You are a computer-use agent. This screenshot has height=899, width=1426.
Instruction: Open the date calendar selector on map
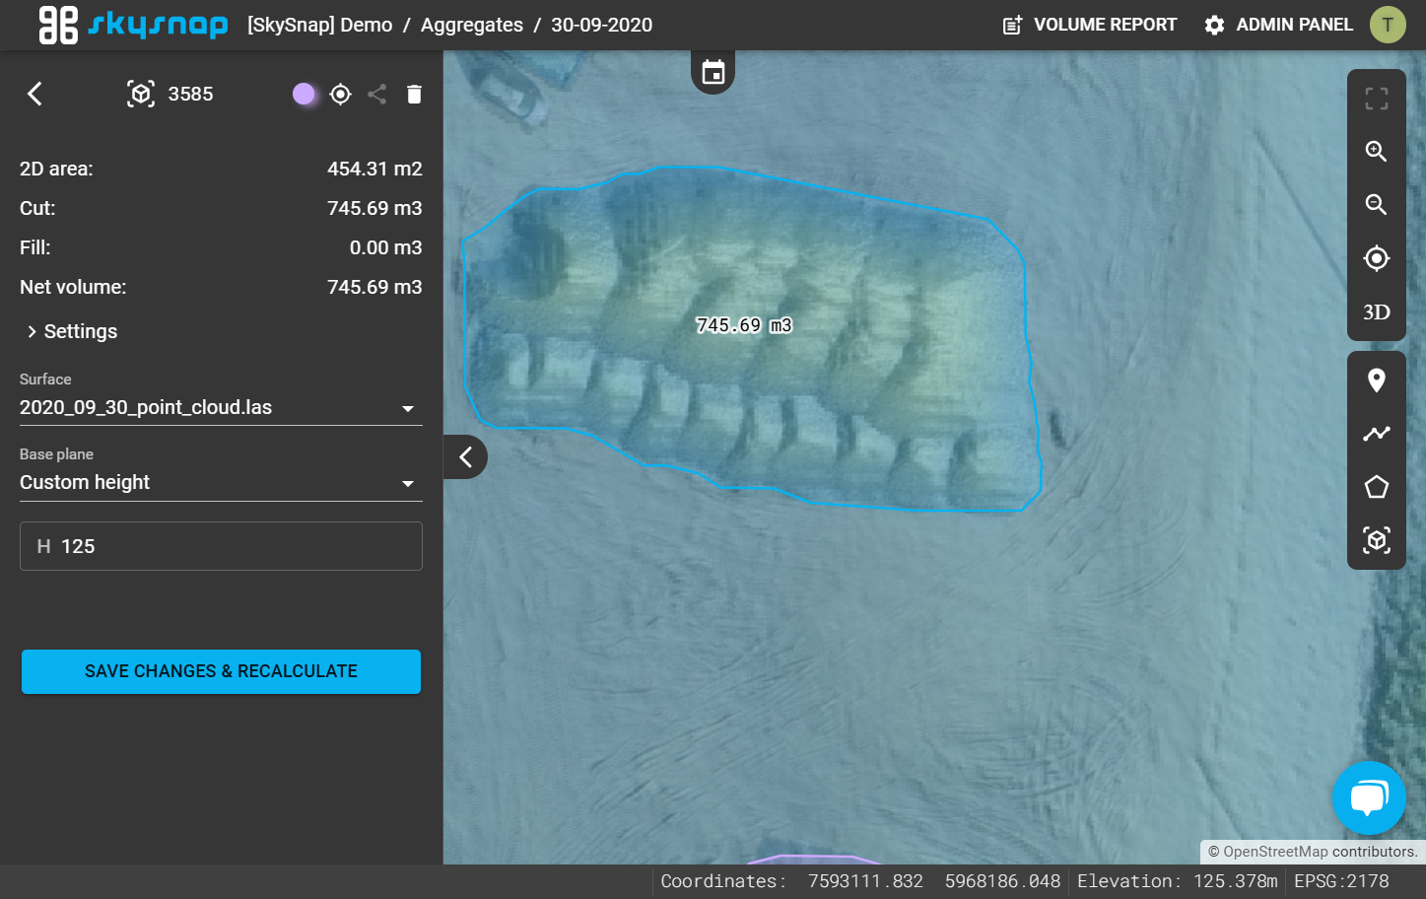click(713, 72)
